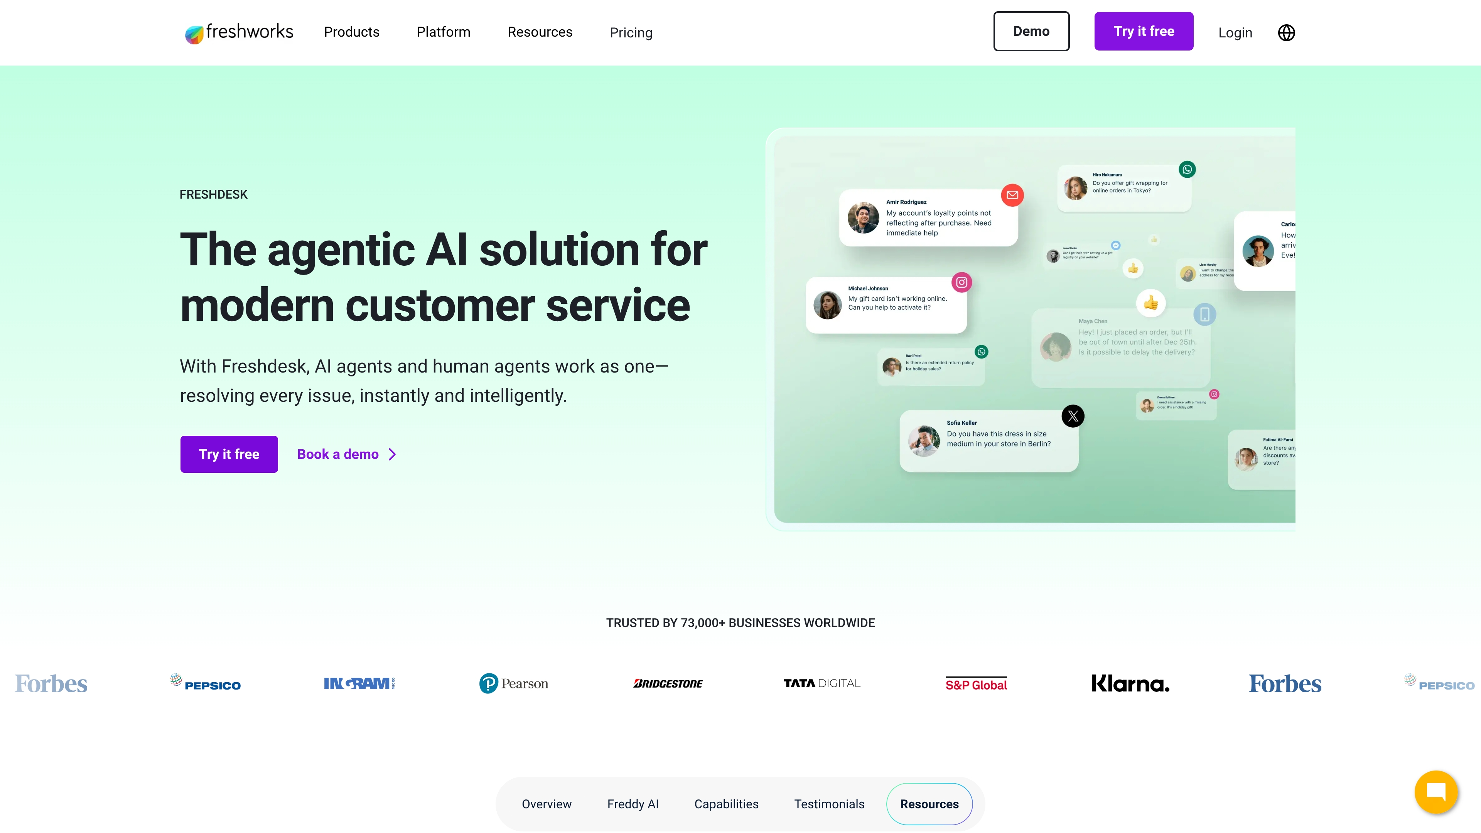
Task: Switch to the Testimonials tab
Action: tap(829, 804)
